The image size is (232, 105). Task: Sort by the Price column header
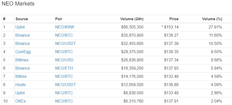click(x=174, y=19)
